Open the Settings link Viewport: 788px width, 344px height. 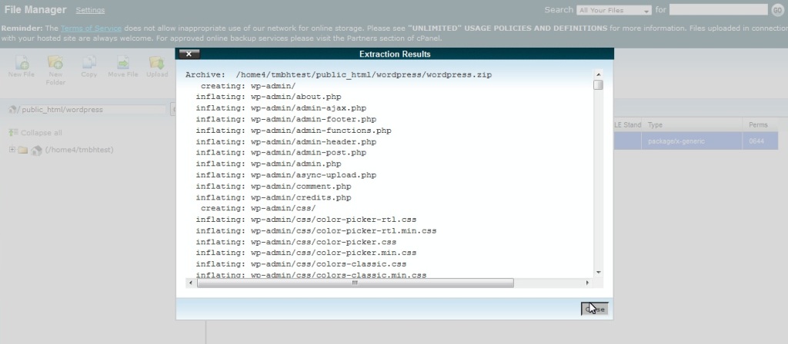coord(91,10)
